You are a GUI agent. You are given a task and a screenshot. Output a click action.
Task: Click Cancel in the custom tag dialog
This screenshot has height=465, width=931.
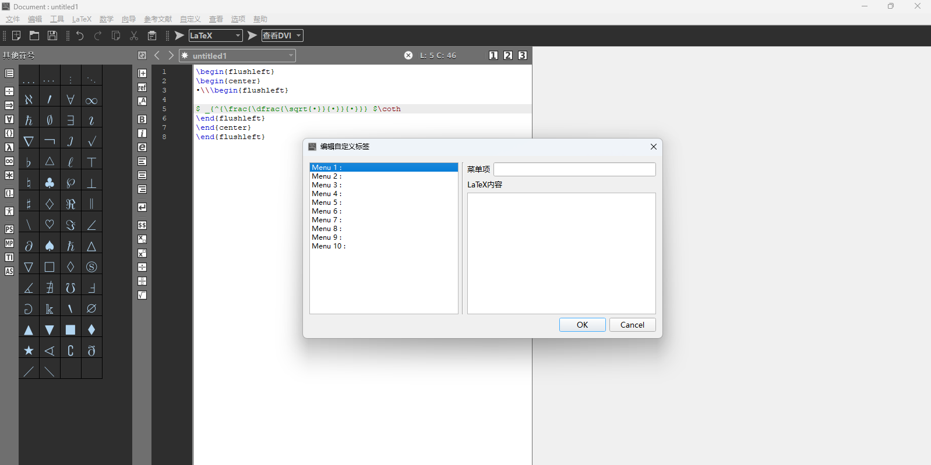pos(632,325)
